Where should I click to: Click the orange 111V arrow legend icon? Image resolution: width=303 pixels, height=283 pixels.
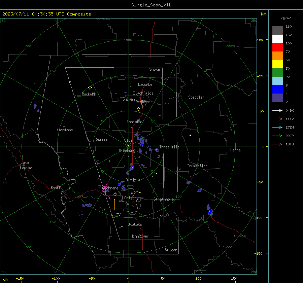[277, 119]
